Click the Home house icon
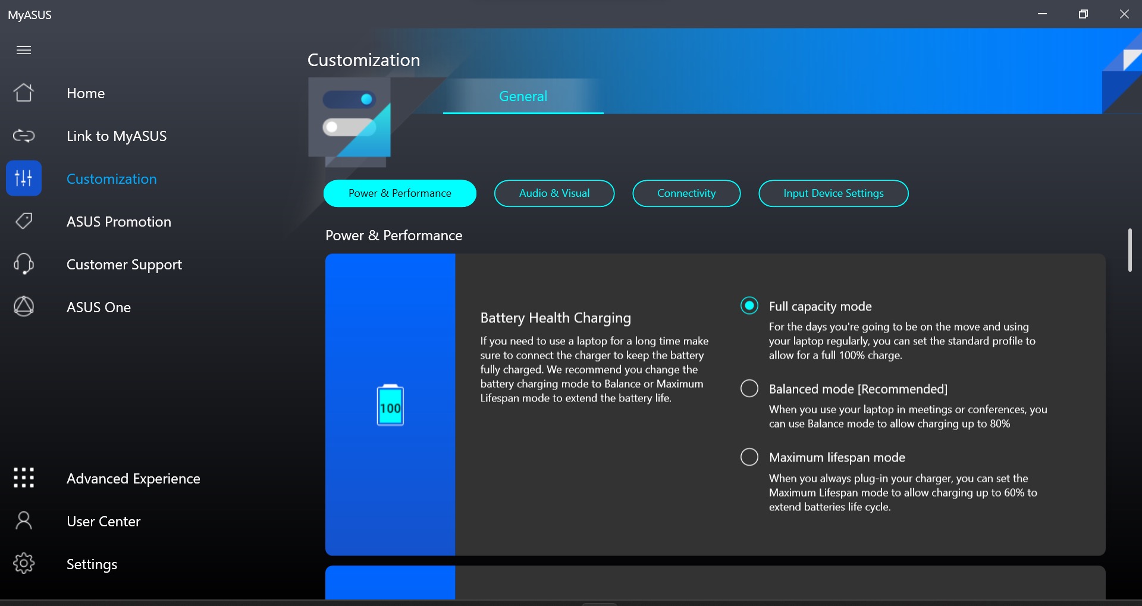The image size is (1142, 606). point(24,93)
